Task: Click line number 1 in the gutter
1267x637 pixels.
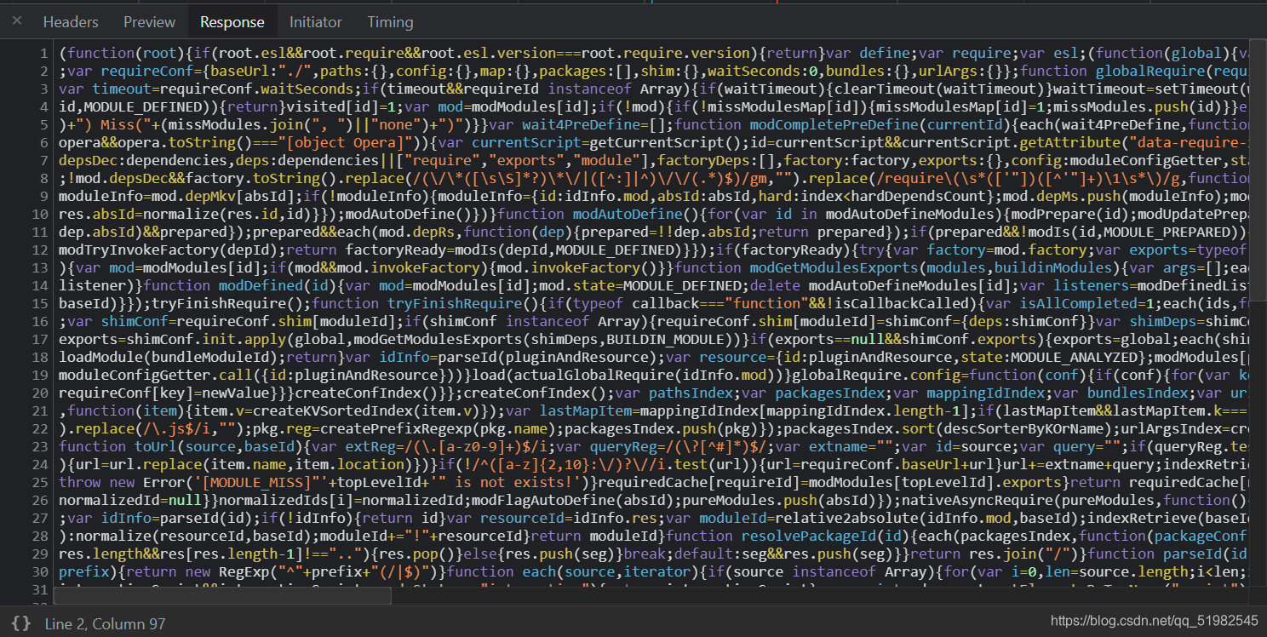Action: click(43, 53)
